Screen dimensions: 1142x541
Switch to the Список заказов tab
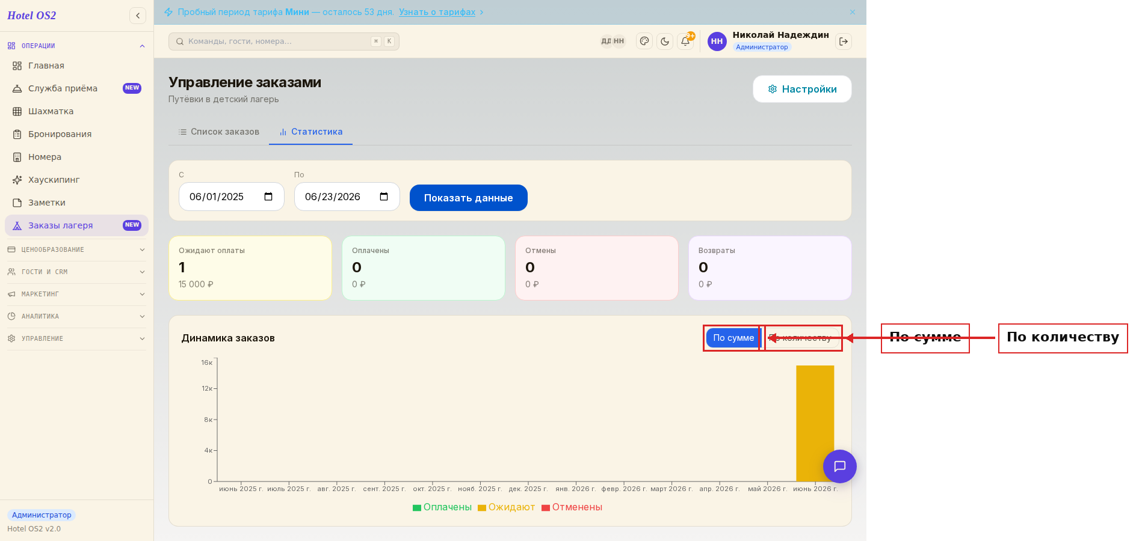tap(219, 132)
